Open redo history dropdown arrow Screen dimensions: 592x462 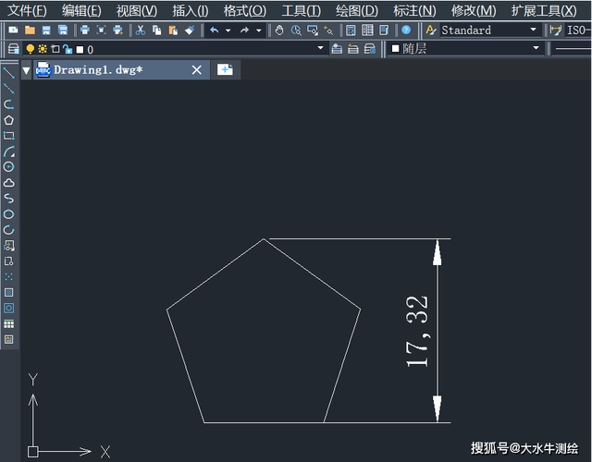click(x=259, y=30)
